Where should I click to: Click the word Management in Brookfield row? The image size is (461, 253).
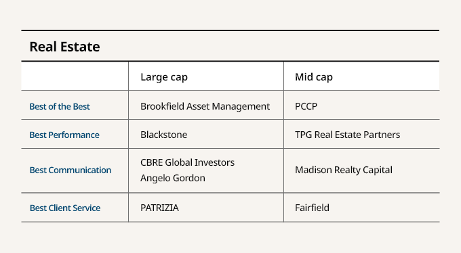(x=241, y=106)
